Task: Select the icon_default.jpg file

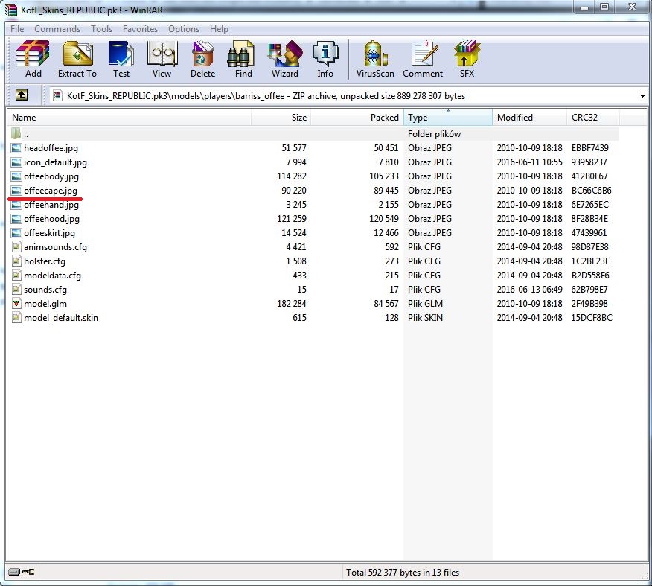Action: coord(55,162)
